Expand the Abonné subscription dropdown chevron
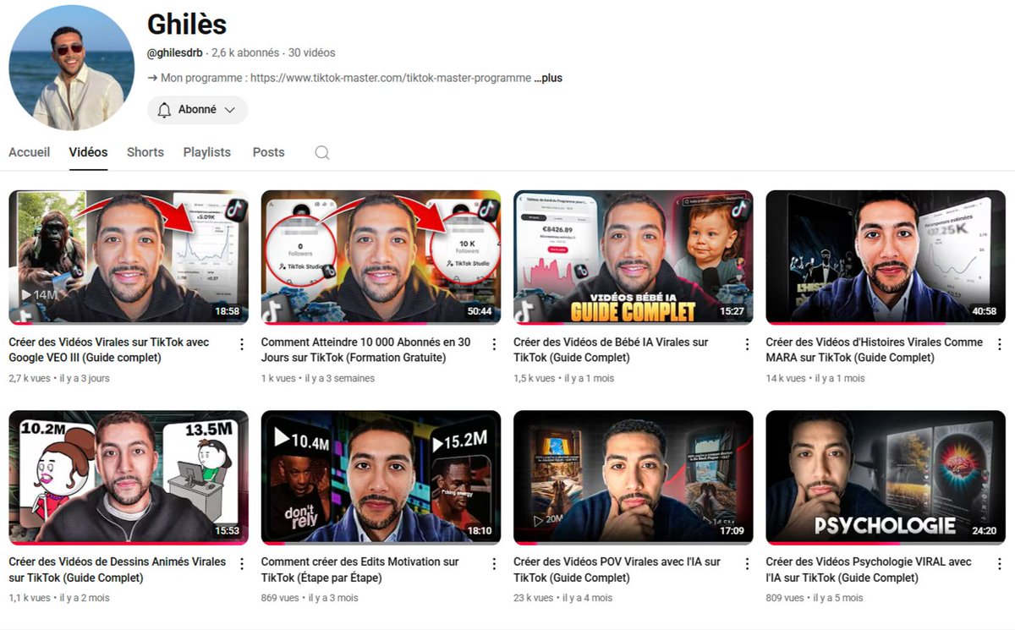Viewport: 1015px width, 630px height. [x=230, y=110]
